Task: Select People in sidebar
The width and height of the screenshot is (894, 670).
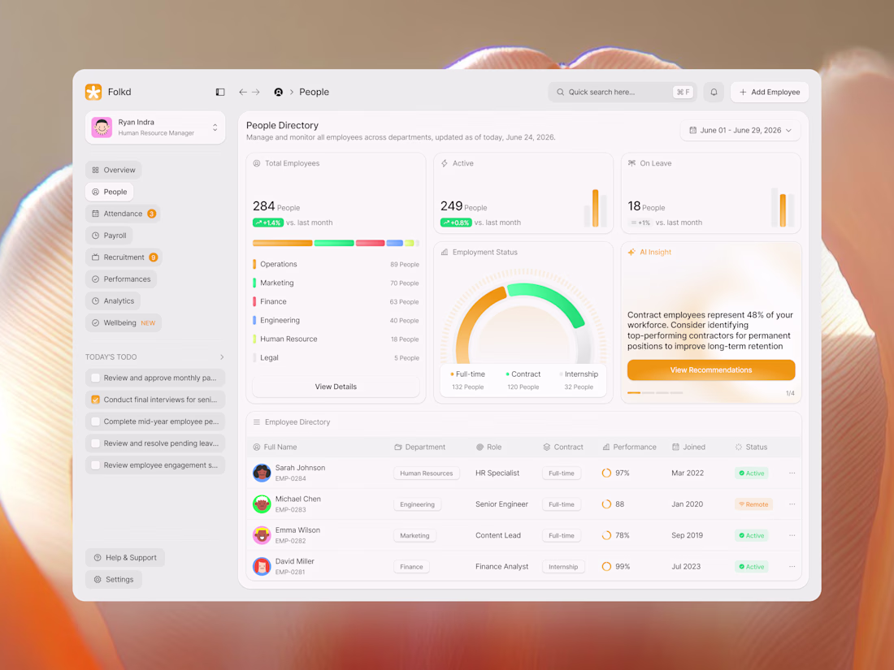Action: coord(110,192)
